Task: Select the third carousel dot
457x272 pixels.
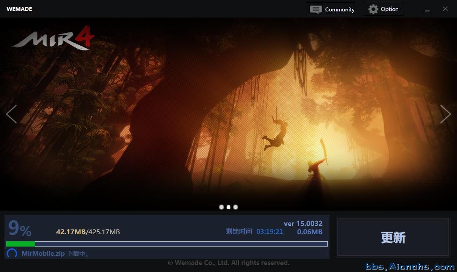Action: [236, 207]
